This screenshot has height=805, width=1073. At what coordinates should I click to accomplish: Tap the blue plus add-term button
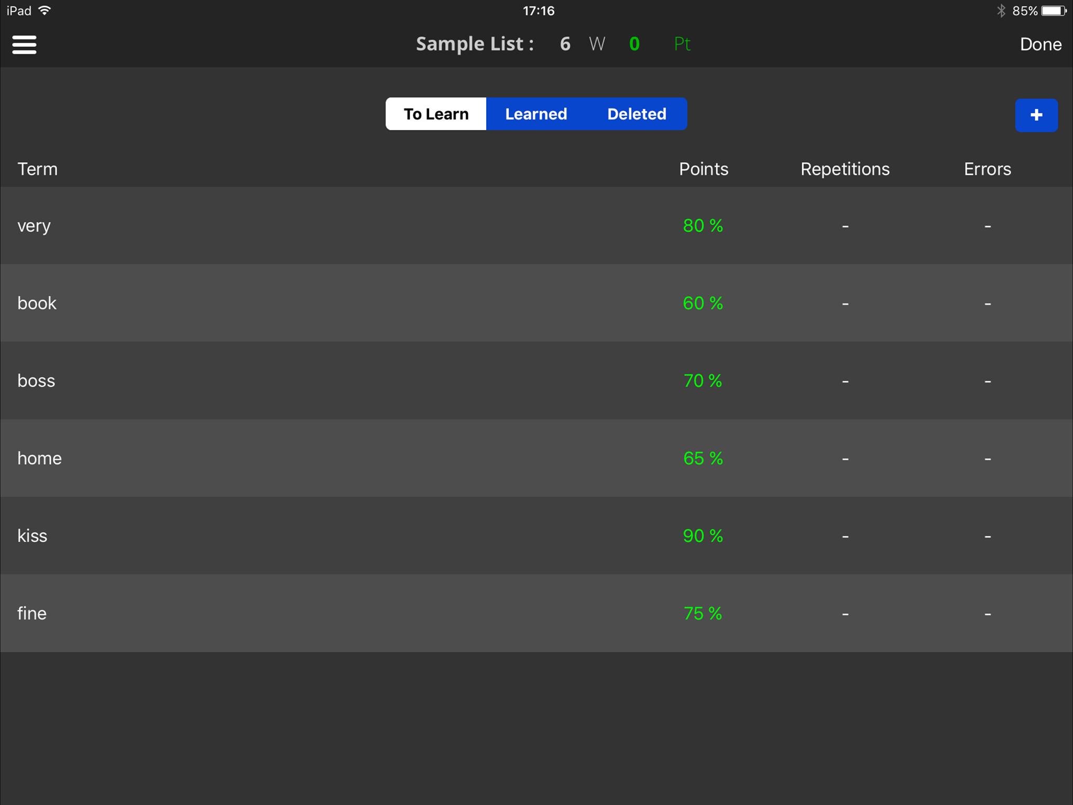pyautogui.click(x=1036, y=115)
